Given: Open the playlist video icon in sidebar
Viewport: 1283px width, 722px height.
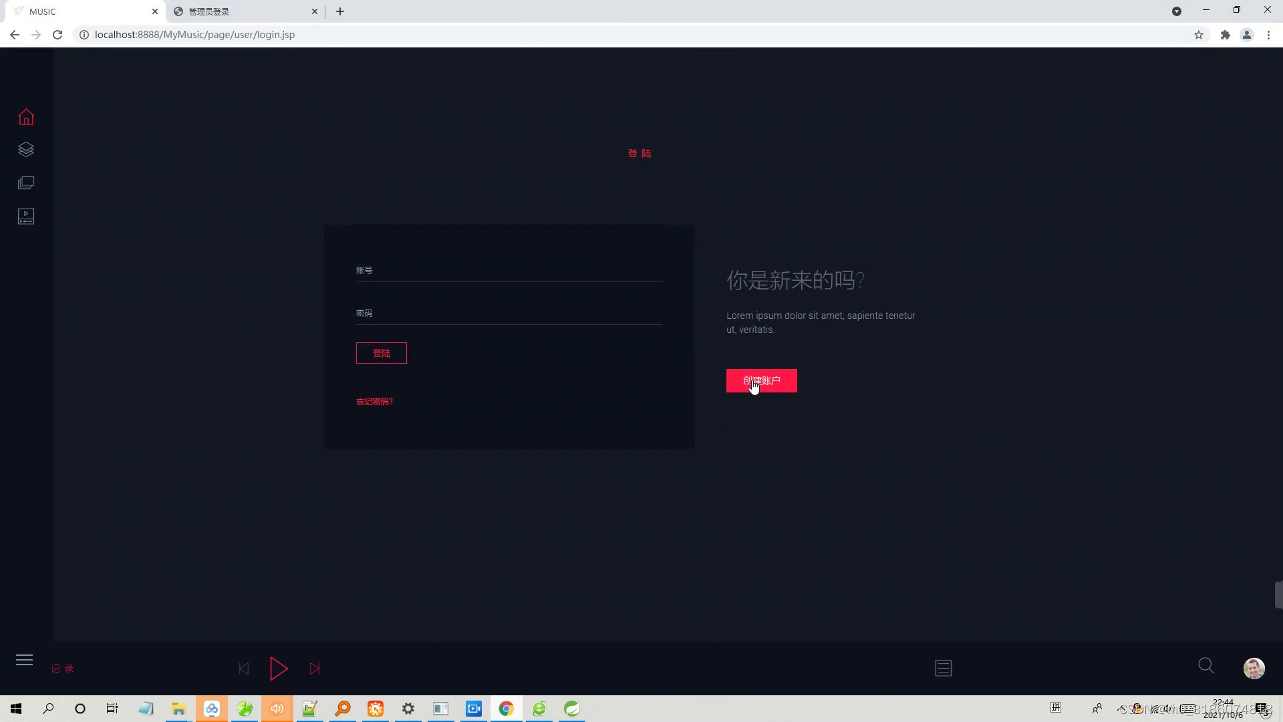Looking at the screenshot, I should tap(26, 217).
